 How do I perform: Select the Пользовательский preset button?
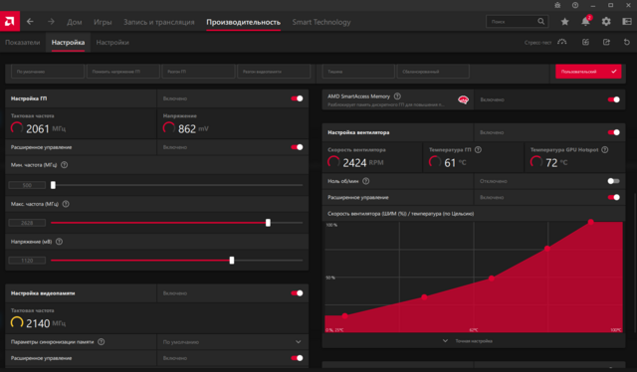pyautogui.click(x=588, y=72)
